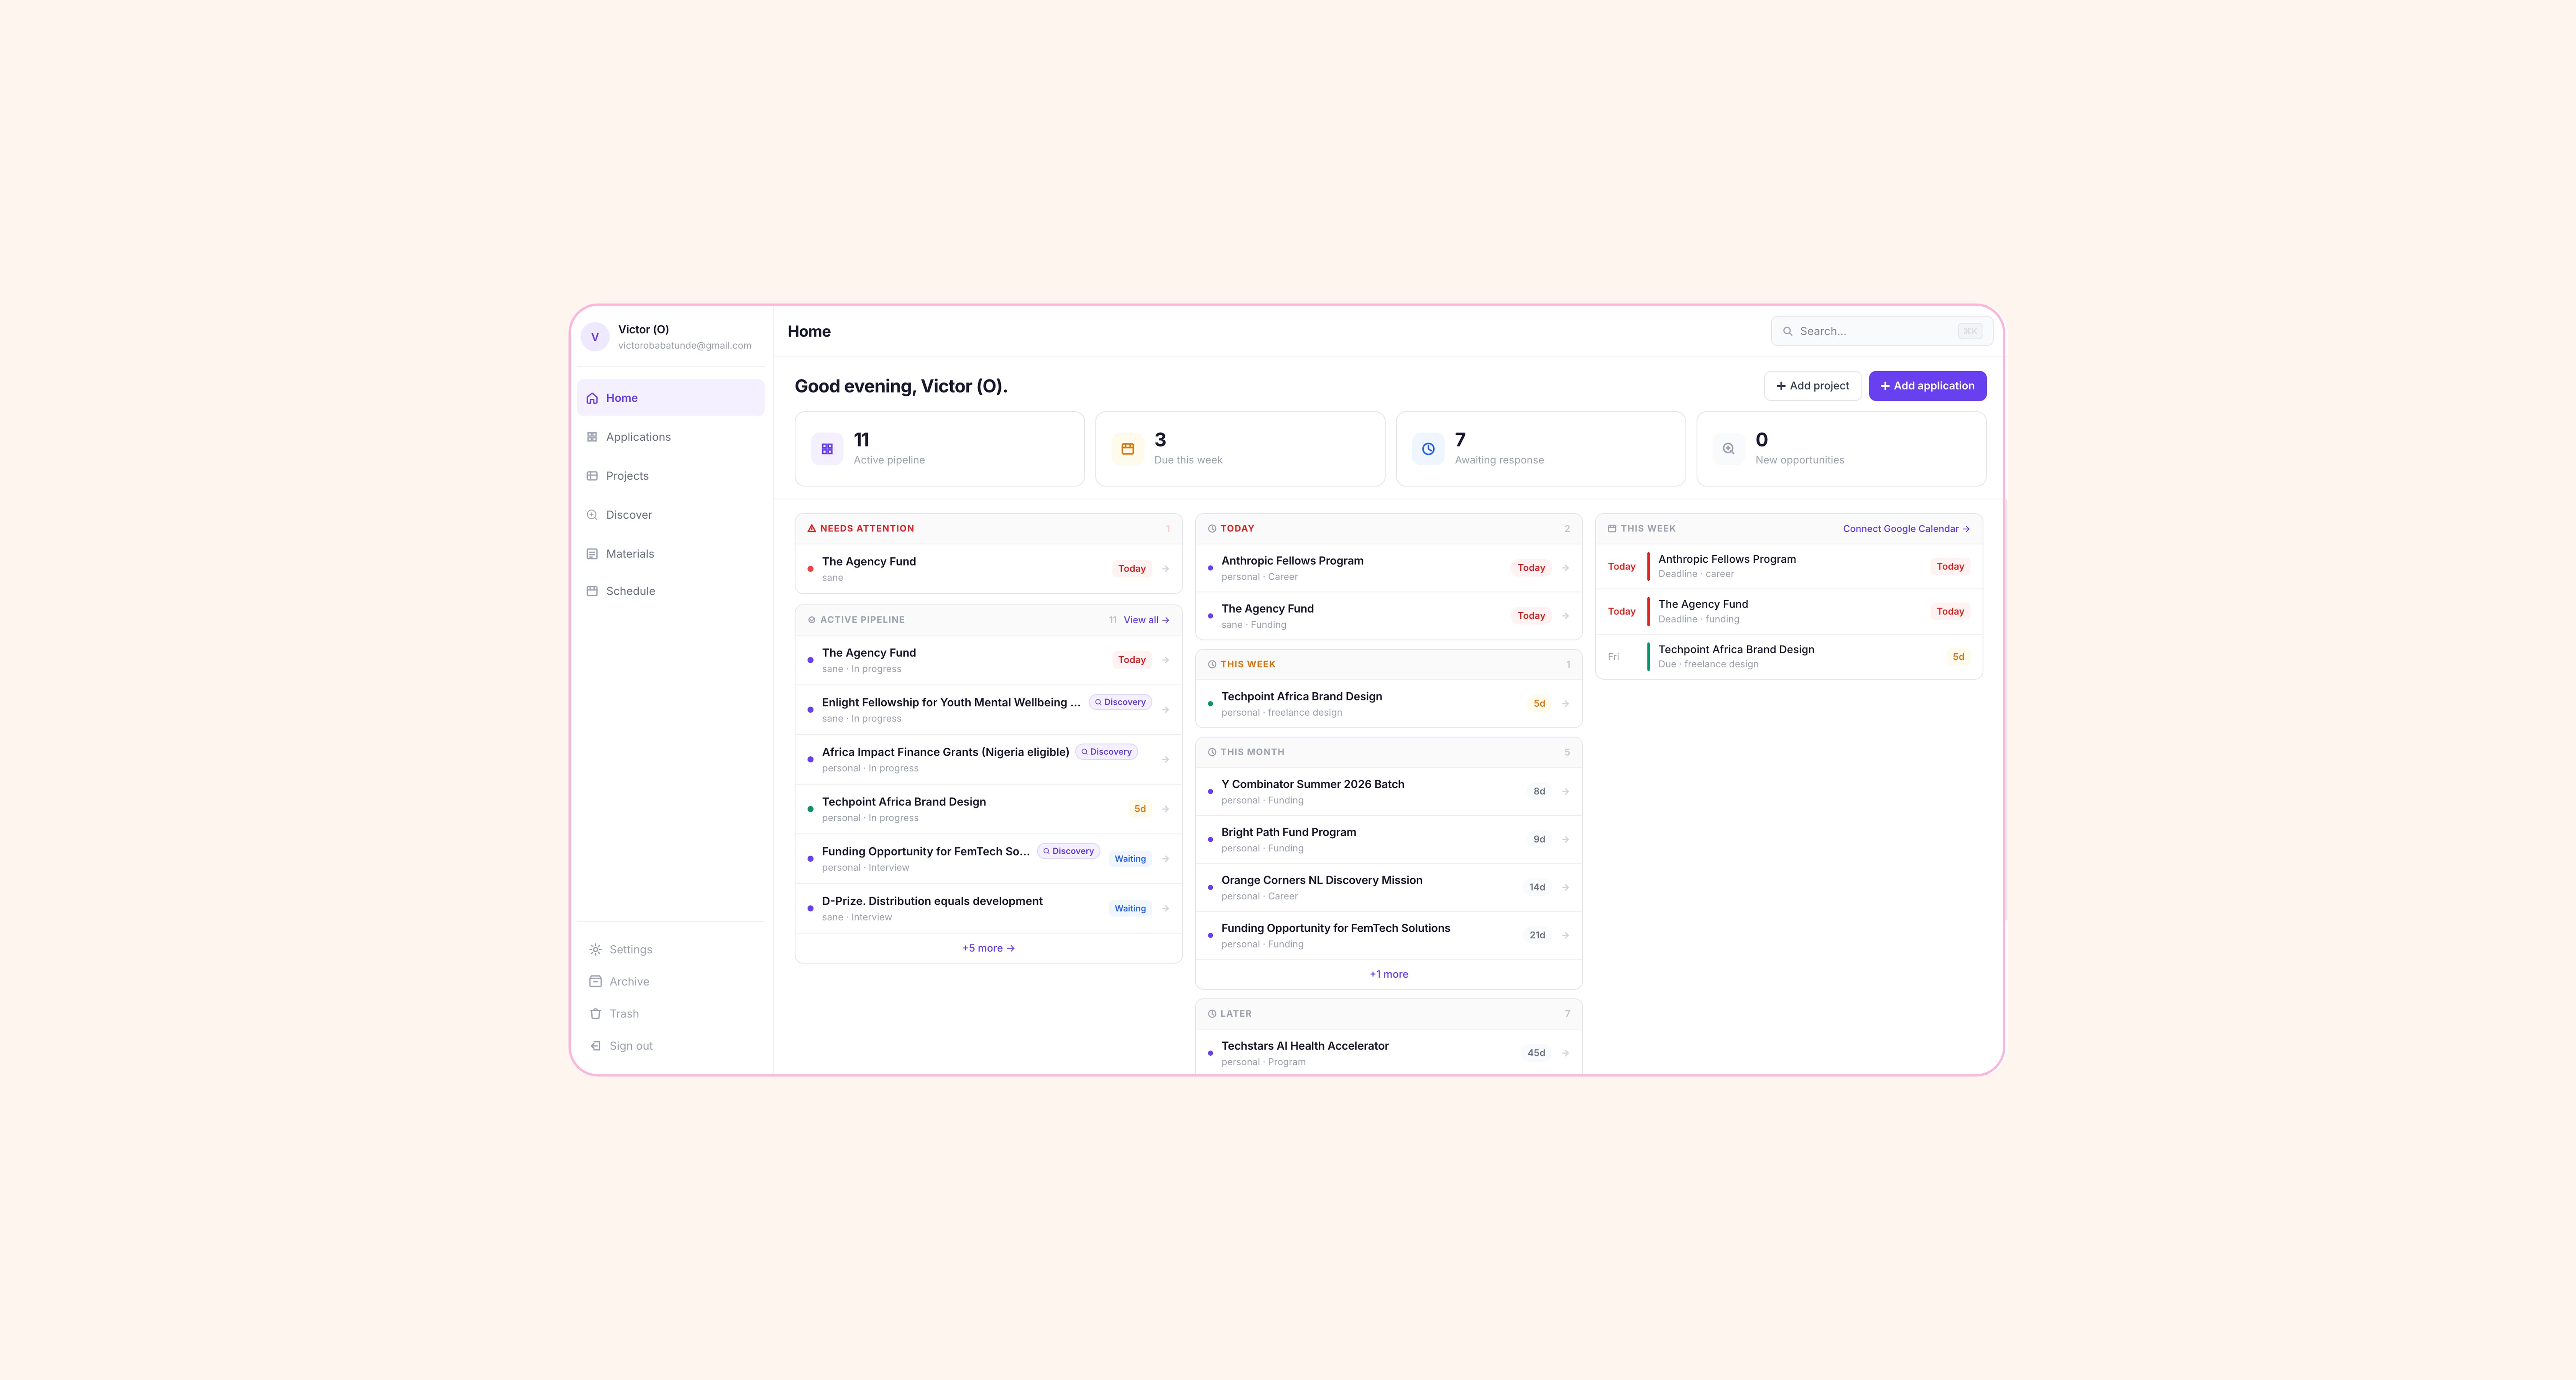Image resolution: width=2576 pixels, height=1380 pixels.
Task: Click arrow for Techstars AI Health Accelerator
Action: 1565,1053
